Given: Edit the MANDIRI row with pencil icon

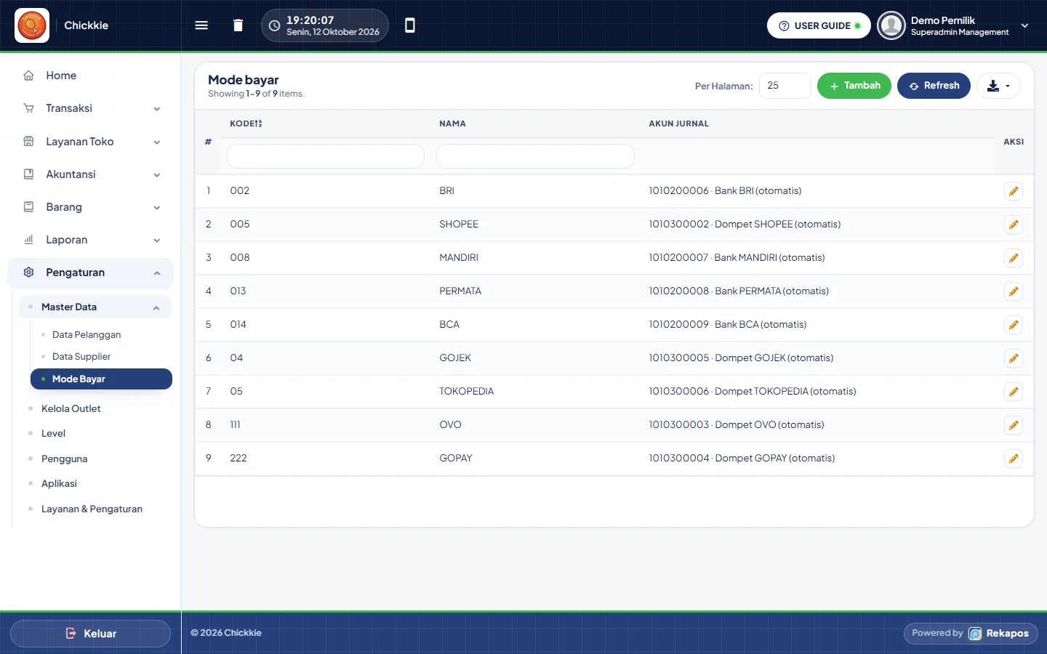Looking at the screenshot, I should pyautogui.click(x=1014, y=258).
